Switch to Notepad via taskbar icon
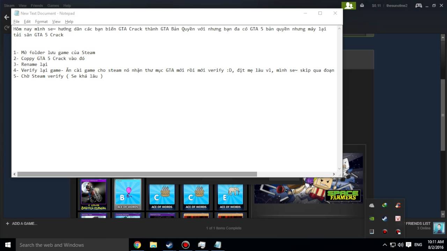Screen dimensions: 447x251 (218, 245)
